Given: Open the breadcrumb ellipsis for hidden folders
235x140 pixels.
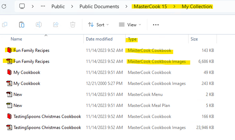Looking at the screenshot, I should (x=43, y=6).
